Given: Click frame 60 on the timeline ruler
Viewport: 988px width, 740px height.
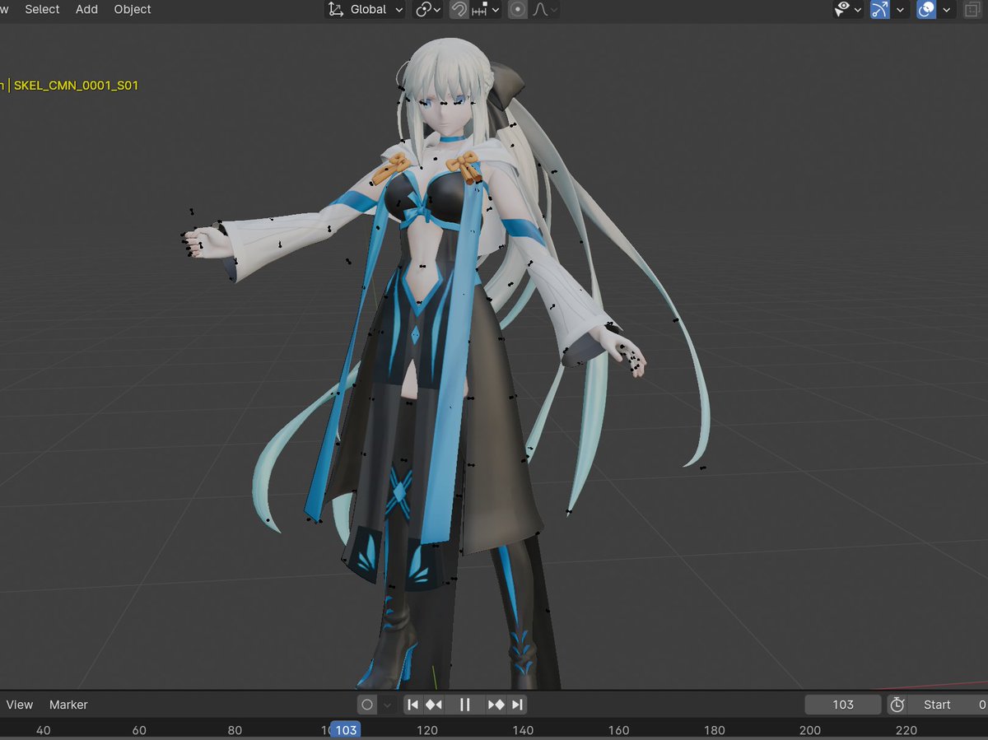Looking at the screenshot, I should [139, 730].
